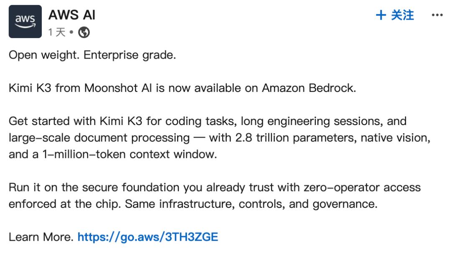Click the 'zero-operator access' phrase
451x255 pixels.
(362, 188)
